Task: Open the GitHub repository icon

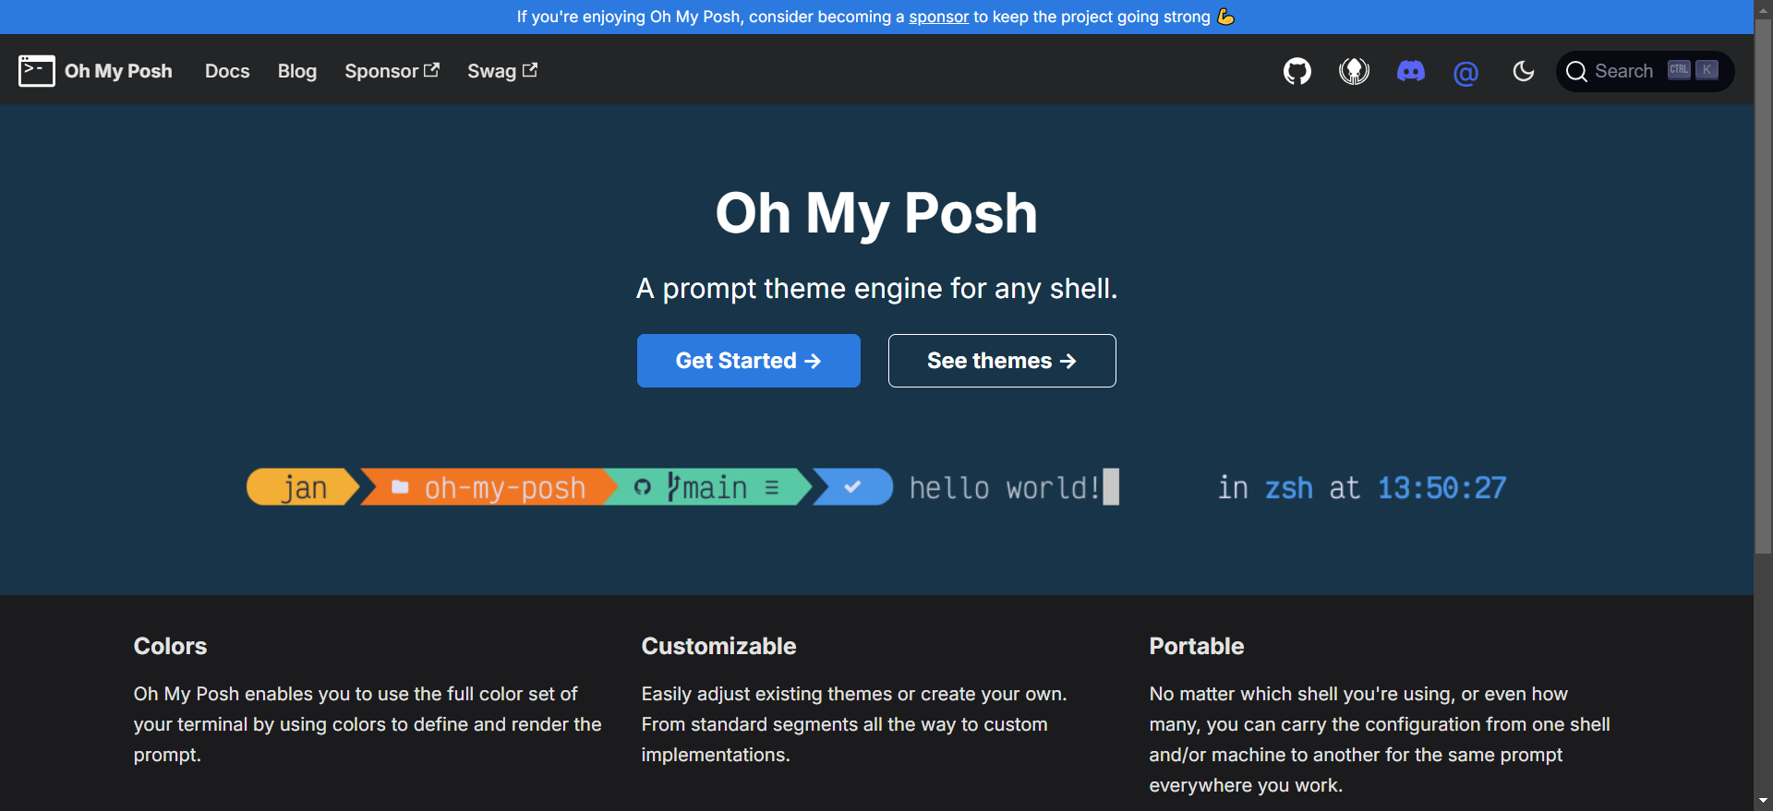Action: click(1297, 71)
